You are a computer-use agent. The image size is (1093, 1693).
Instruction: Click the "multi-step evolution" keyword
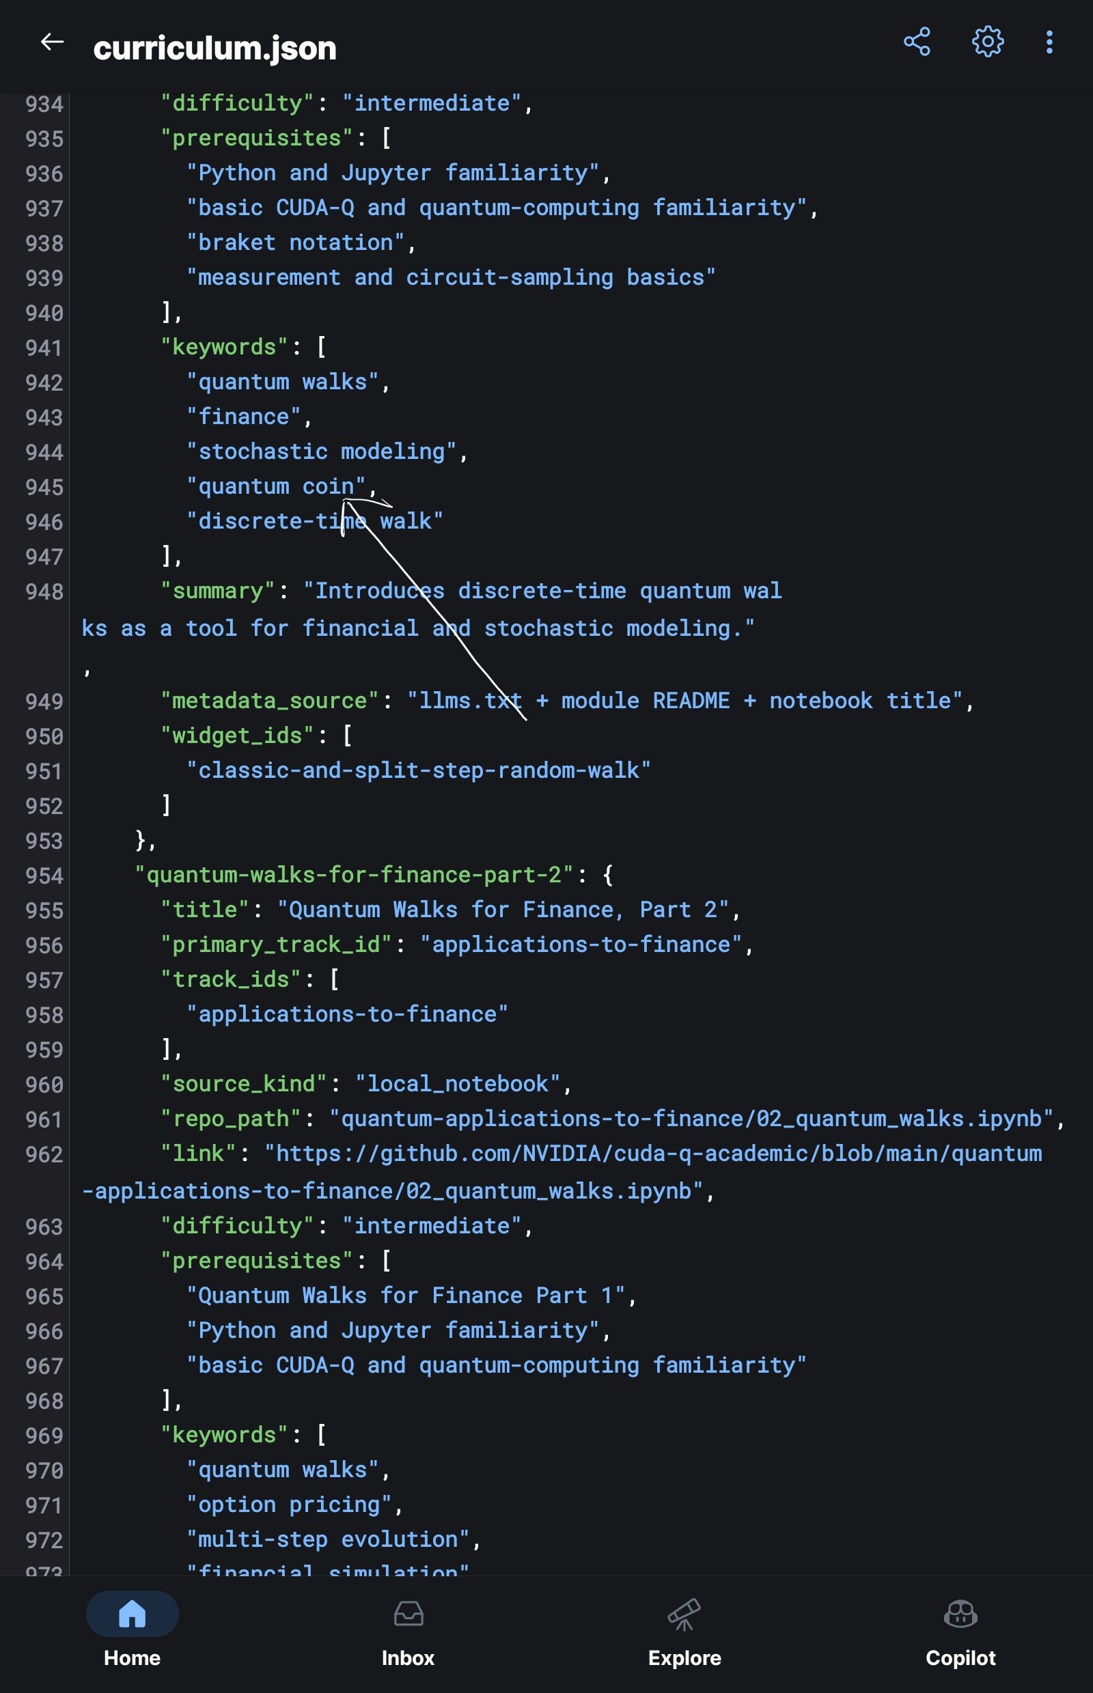328,1539
